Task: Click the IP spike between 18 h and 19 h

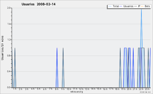Action: [x=120, y=68]
